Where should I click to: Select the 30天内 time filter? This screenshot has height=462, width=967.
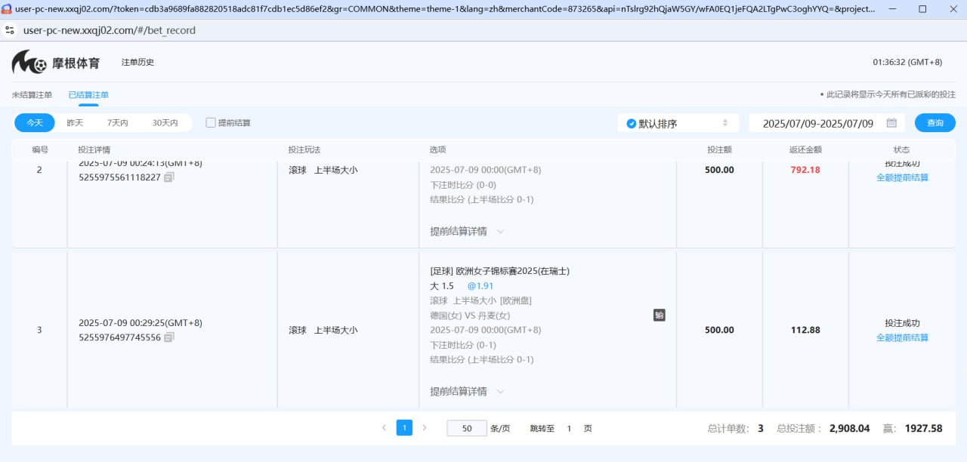(x=165, y=123)
